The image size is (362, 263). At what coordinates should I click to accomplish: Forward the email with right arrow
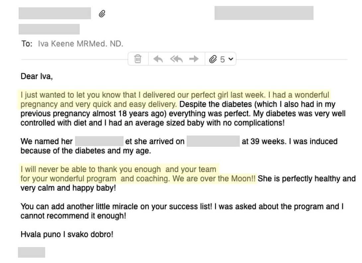(194, 59)
